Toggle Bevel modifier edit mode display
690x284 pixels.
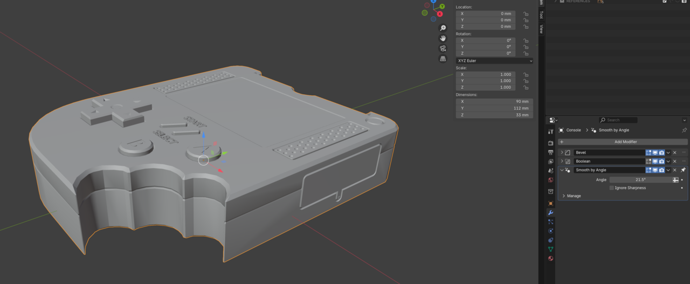click(x=649, y=153)
